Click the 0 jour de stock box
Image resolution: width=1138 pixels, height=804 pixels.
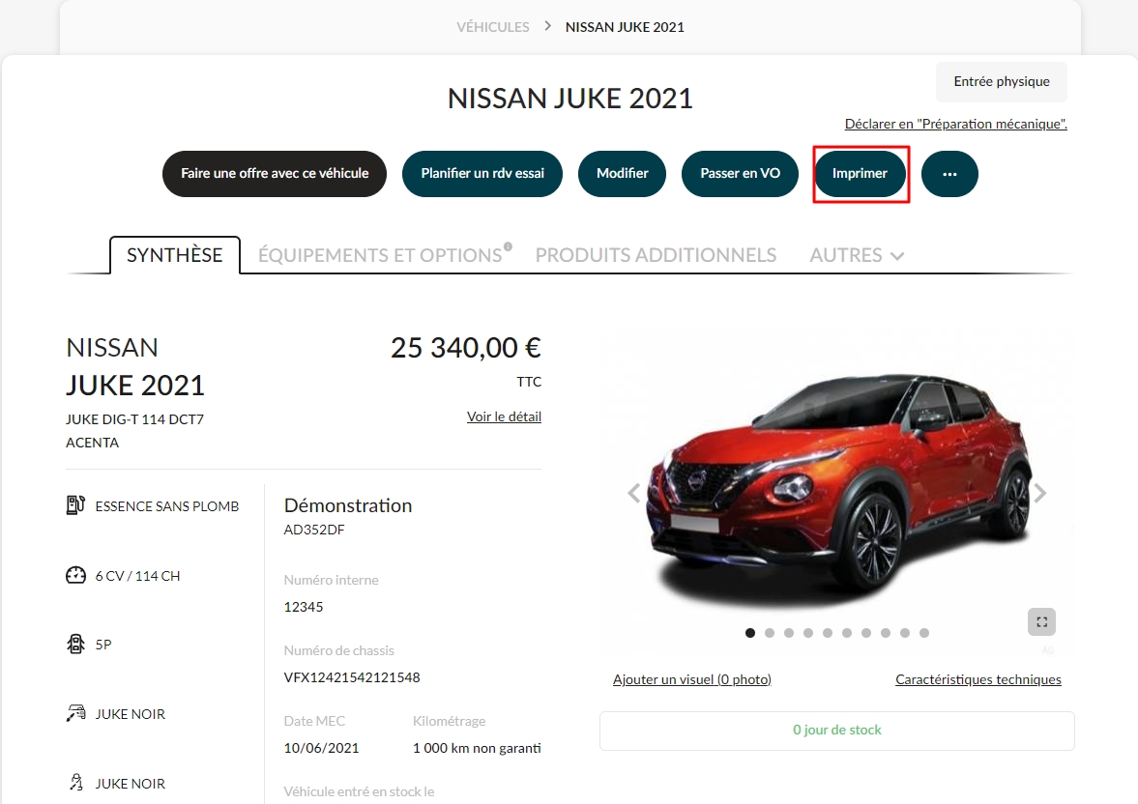836,730
